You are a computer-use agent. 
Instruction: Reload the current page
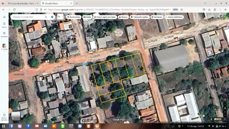pyautogui.click(x=14, y=9)
